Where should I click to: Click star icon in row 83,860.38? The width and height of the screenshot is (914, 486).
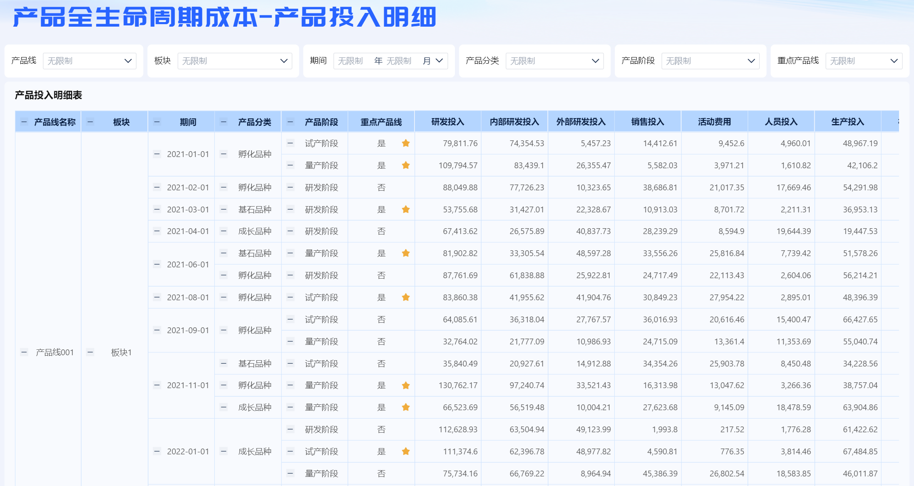406,297
